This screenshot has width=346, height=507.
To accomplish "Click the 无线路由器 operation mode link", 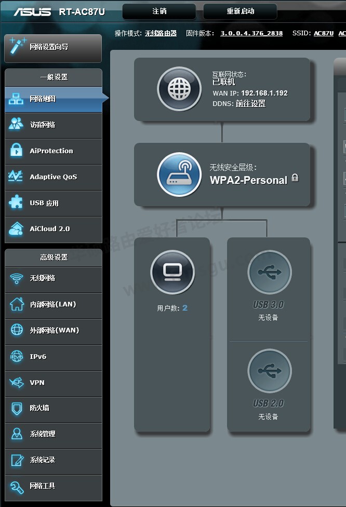I will point(161,33).
